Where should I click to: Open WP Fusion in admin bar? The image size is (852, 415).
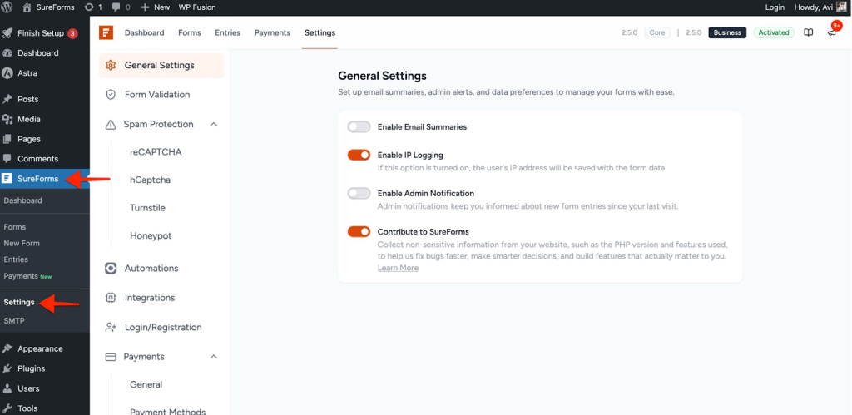[197, 7]
